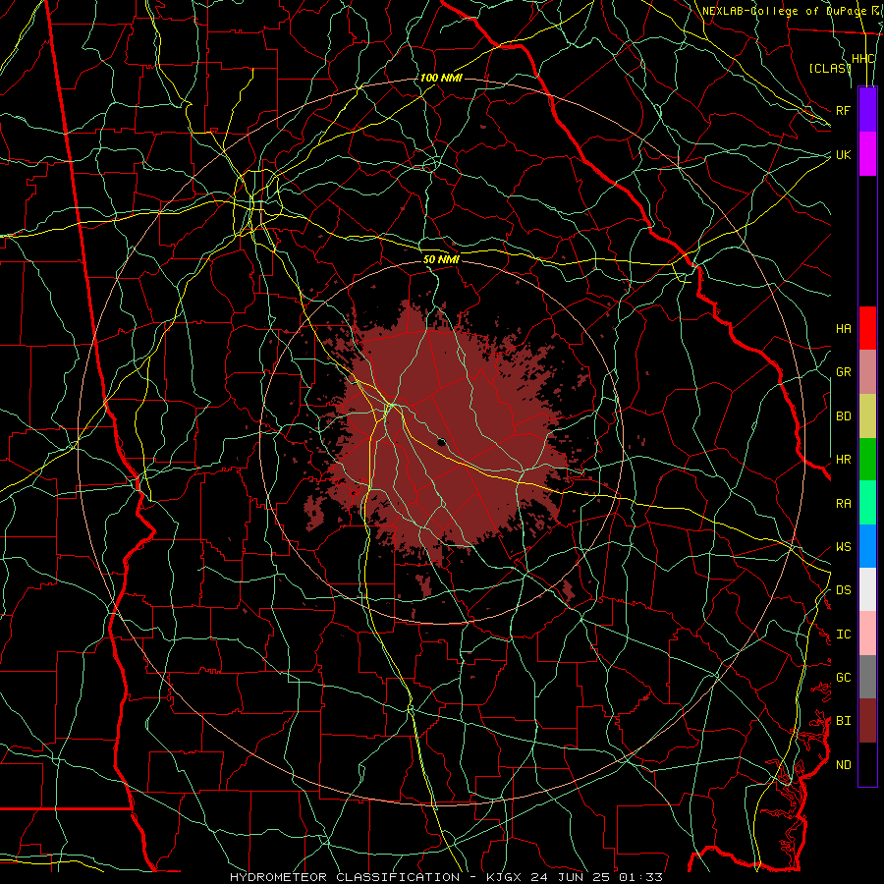Click the small black hole inside the echo
884x884 pixels.
442,442
